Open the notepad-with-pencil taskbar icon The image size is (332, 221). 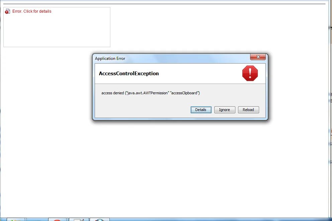tap(79, 220)
